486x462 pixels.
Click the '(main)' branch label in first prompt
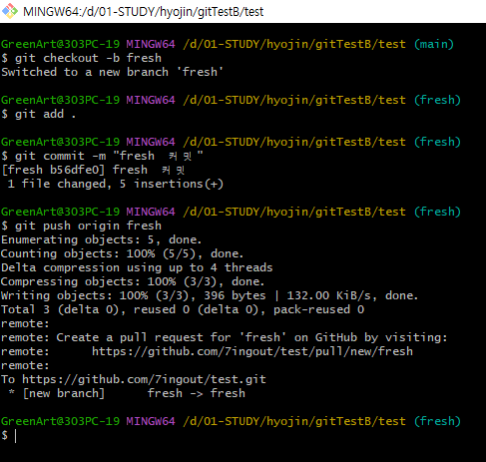pyautogui.click(x=434, y=44)
